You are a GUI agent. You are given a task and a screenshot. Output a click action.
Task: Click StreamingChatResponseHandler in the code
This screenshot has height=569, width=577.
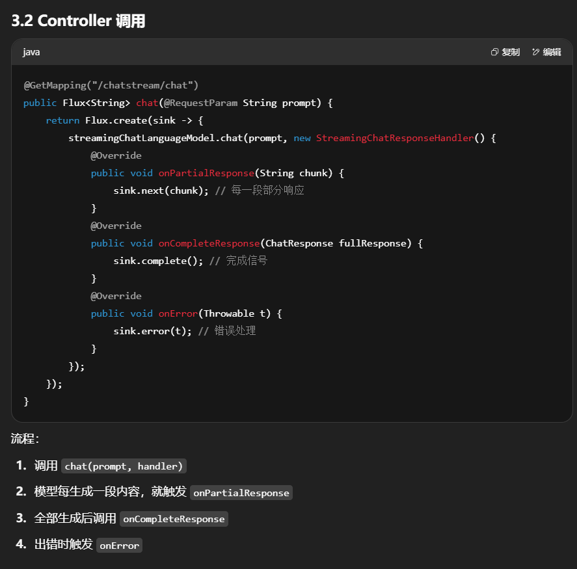pyautogui.click(x=395, y=138)
